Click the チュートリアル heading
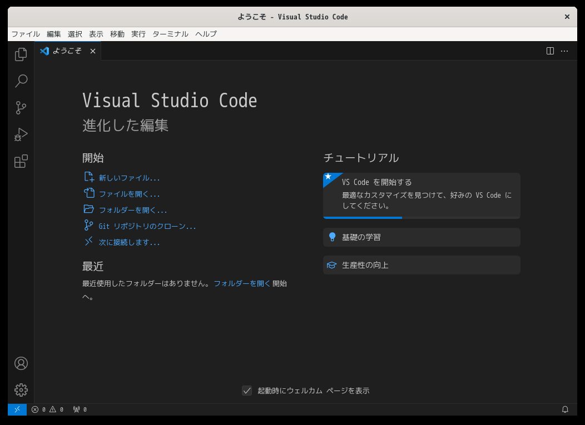This screenshot has width=585, height=425. (361, 158)
